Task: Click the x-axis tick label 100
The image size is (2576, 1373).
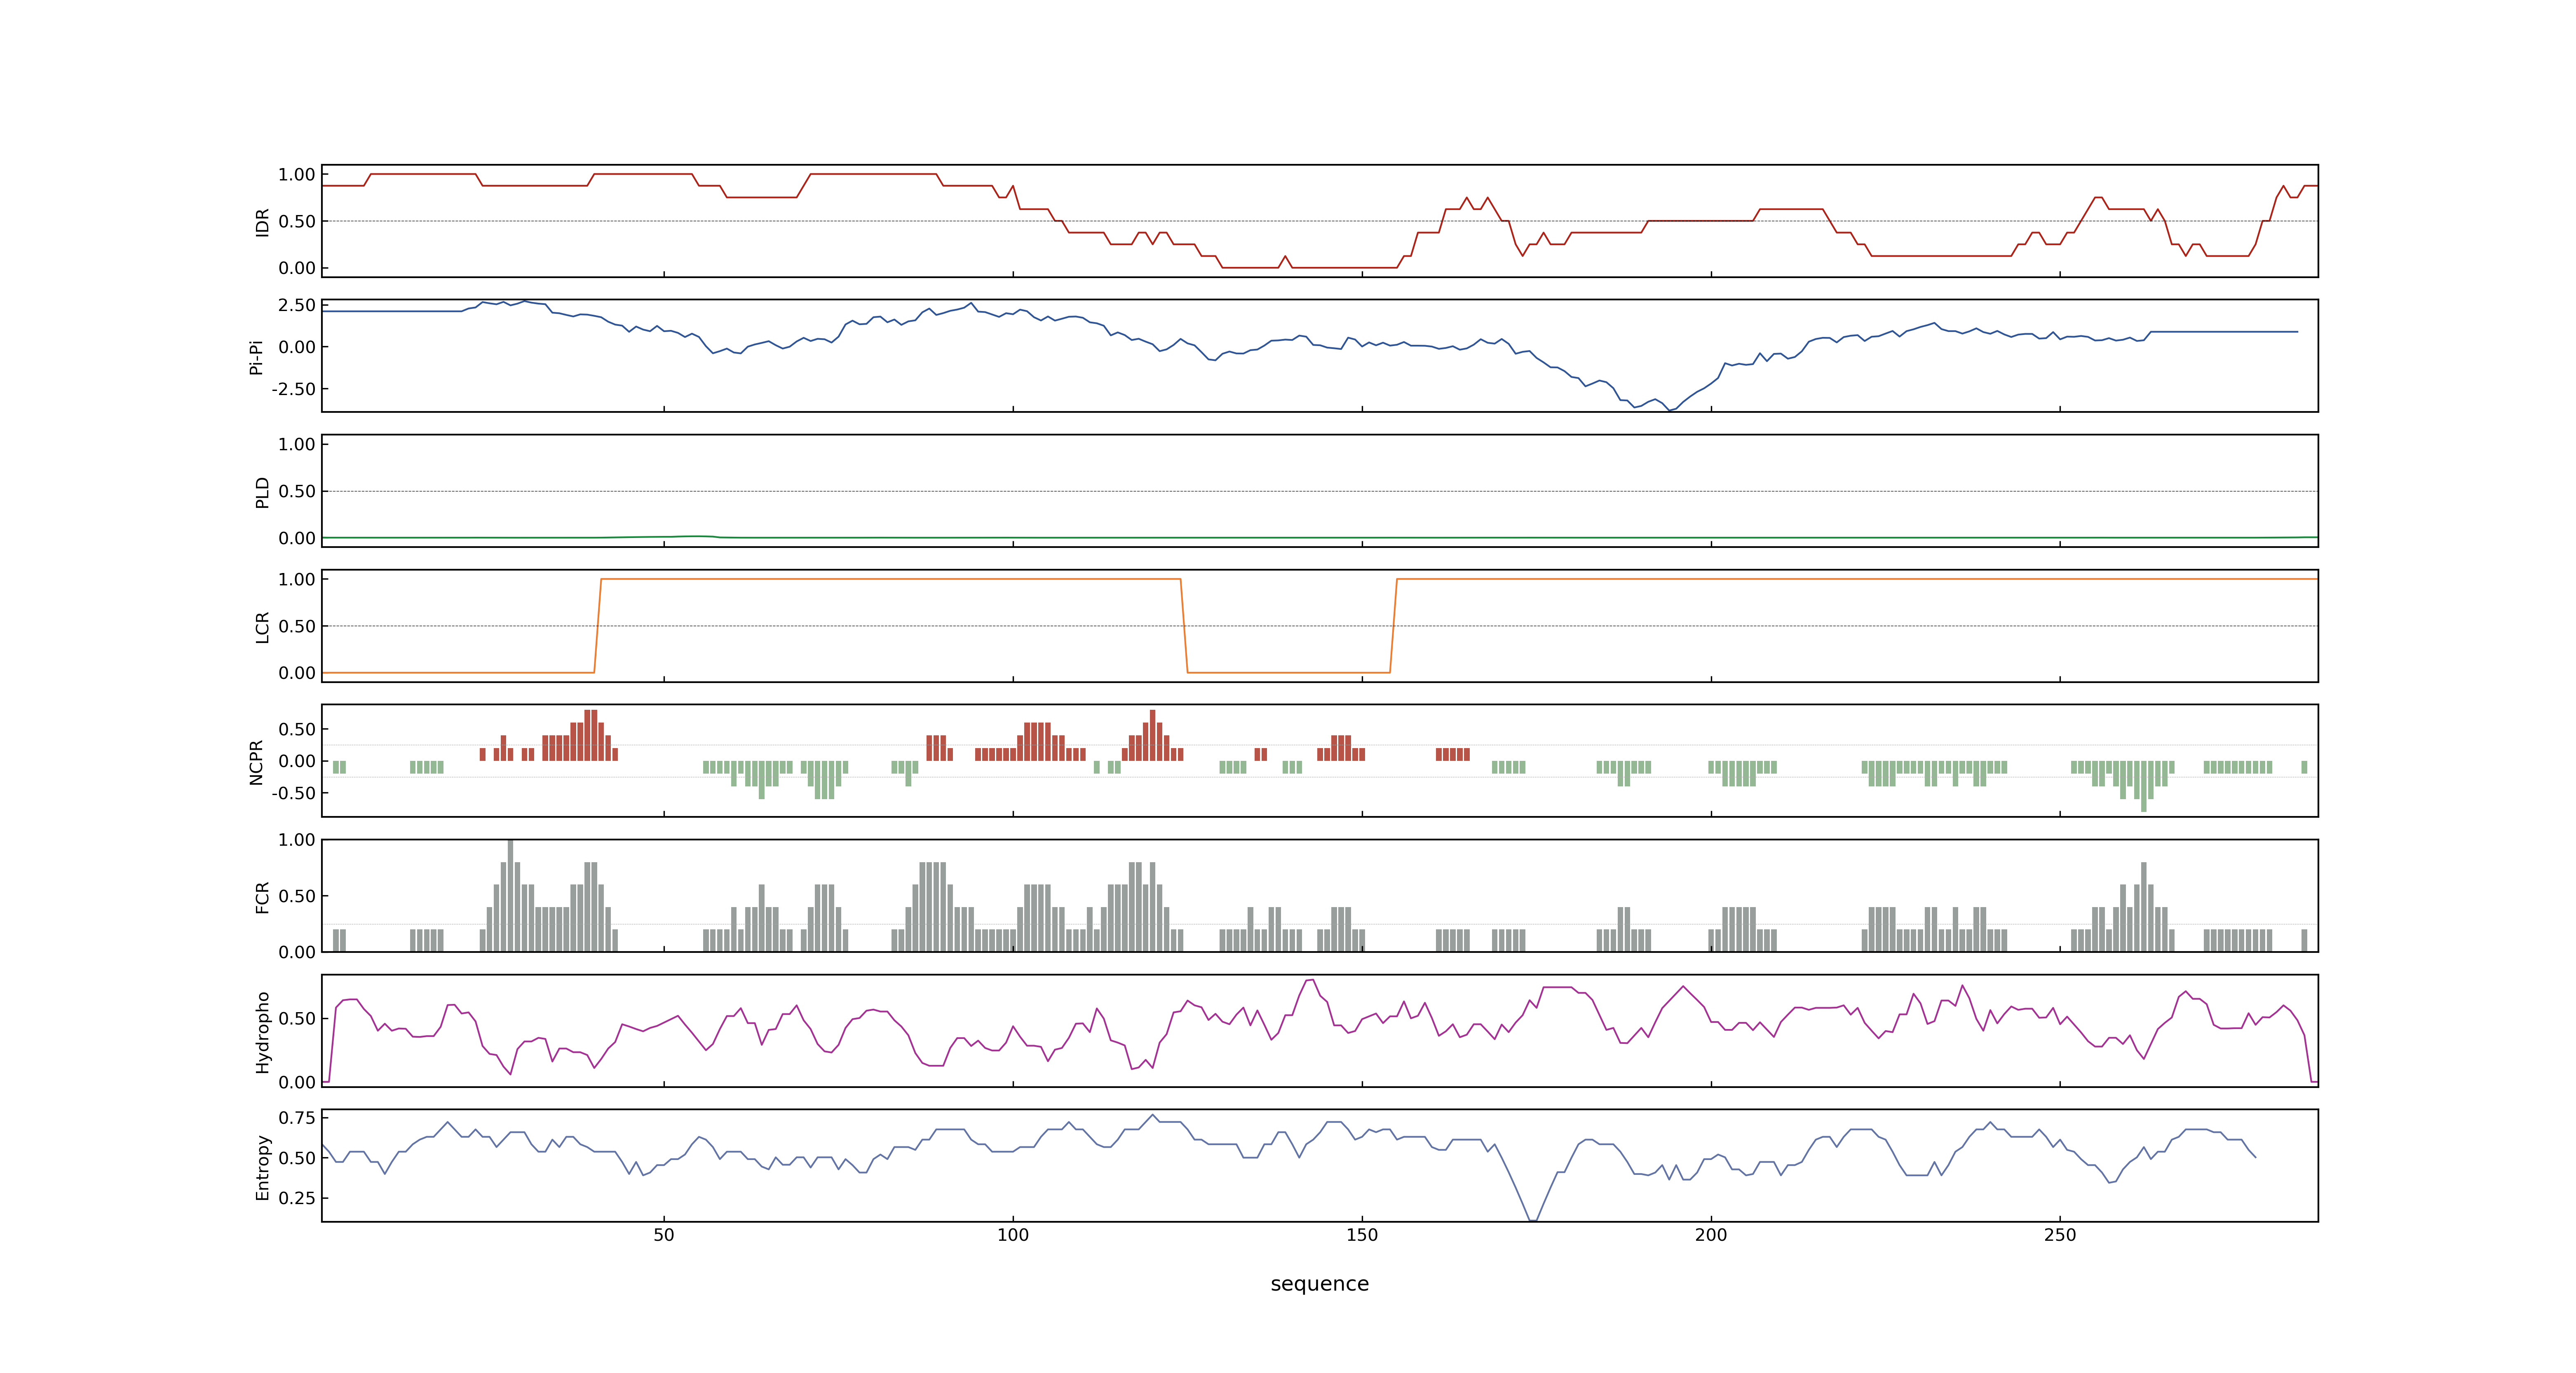Action: point(1013,1235)
